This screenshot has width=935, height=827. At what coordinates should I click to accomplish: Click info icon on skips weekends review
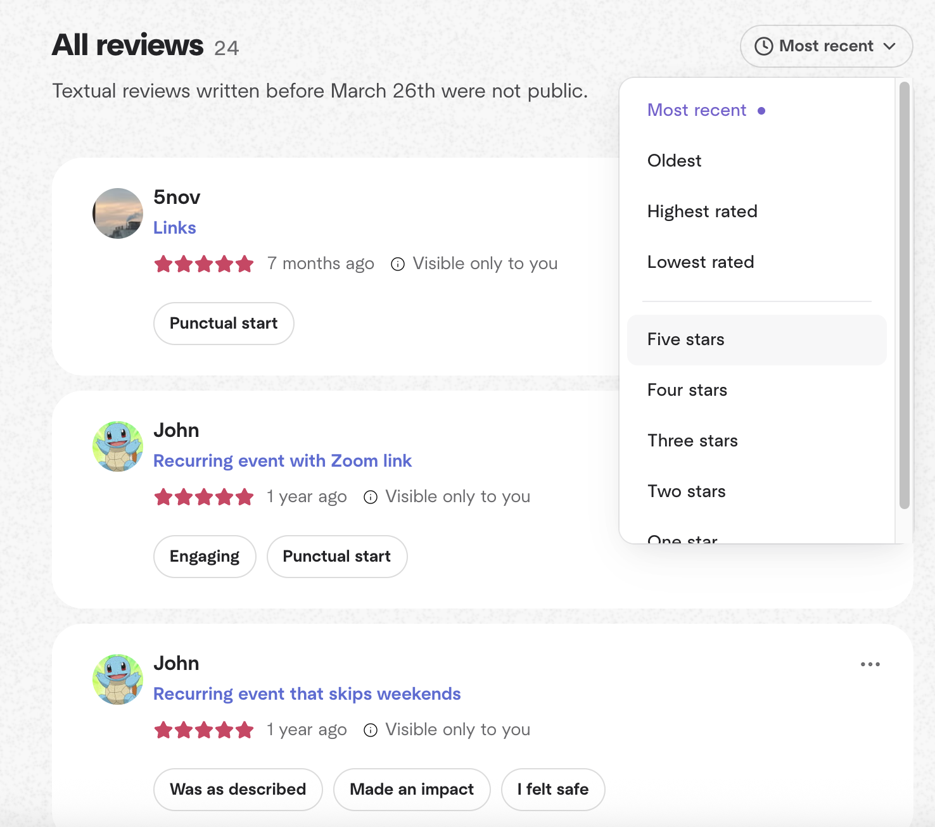point(371,730)
